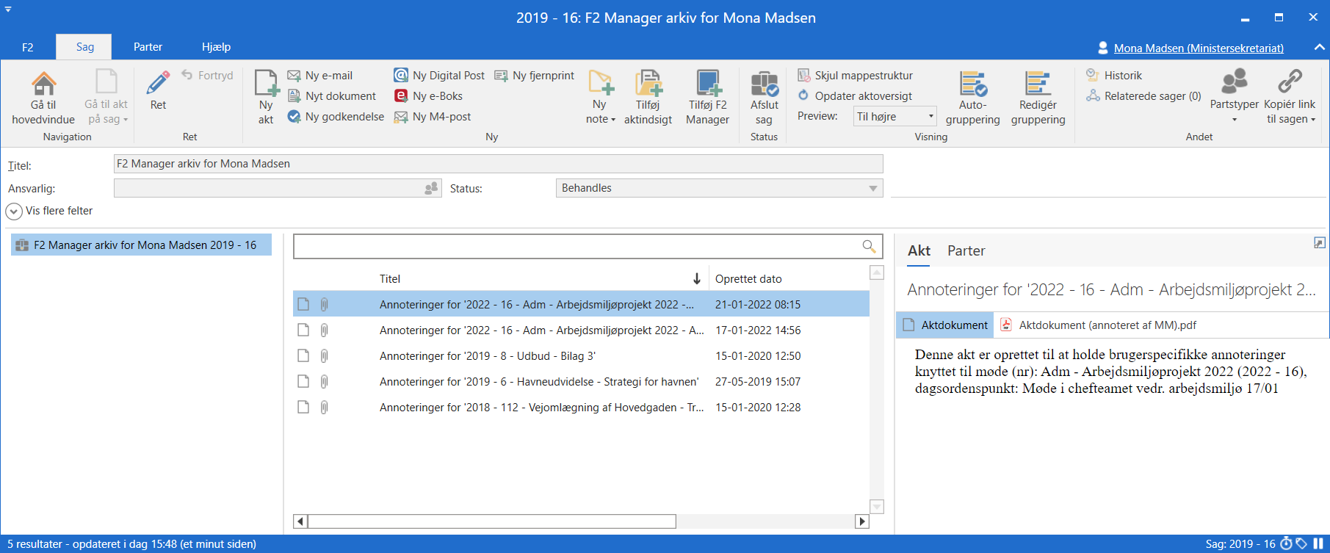
Task: Go to main window via Gå til hovedvindue
Action: click(x=43, y=98)
